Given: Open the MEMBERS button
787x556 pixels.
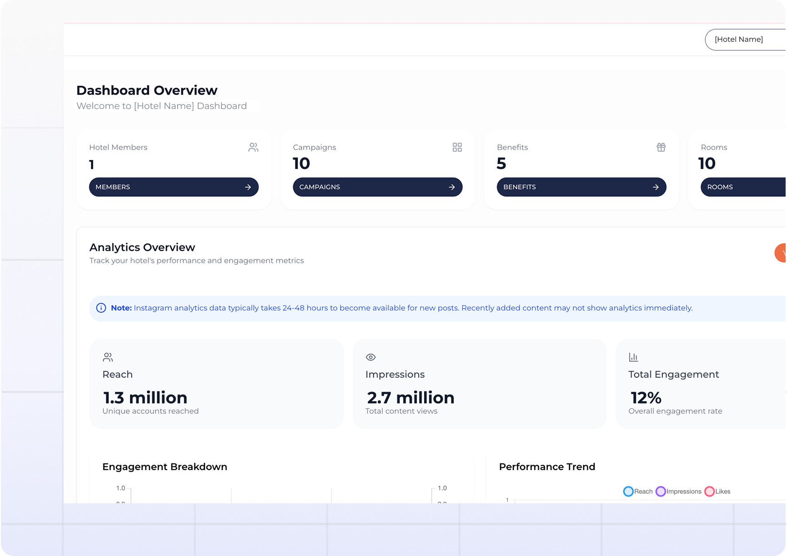Looking at the screenshot, I should (174, 187).
